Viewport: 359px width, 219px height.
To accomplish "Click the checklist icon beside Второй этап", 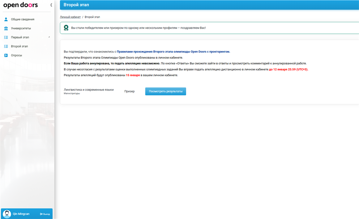I will 6,46.
